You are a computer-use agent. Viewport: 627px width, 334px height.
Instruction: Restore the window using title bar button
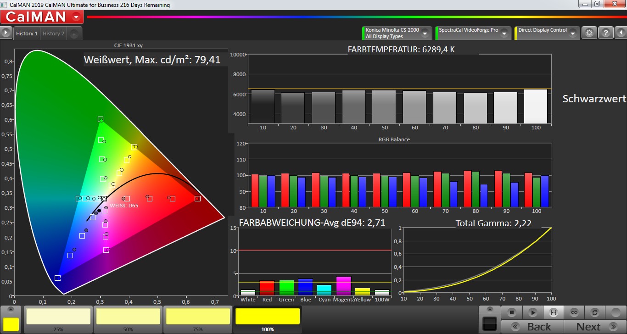click(597, 4)
